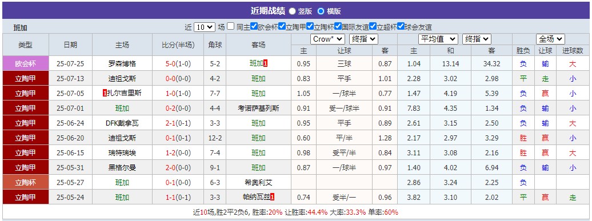The image size is (592, 221).
Task: Uncheck the 欧会杯 filter checkbox
Action: [x=254, y=27]
